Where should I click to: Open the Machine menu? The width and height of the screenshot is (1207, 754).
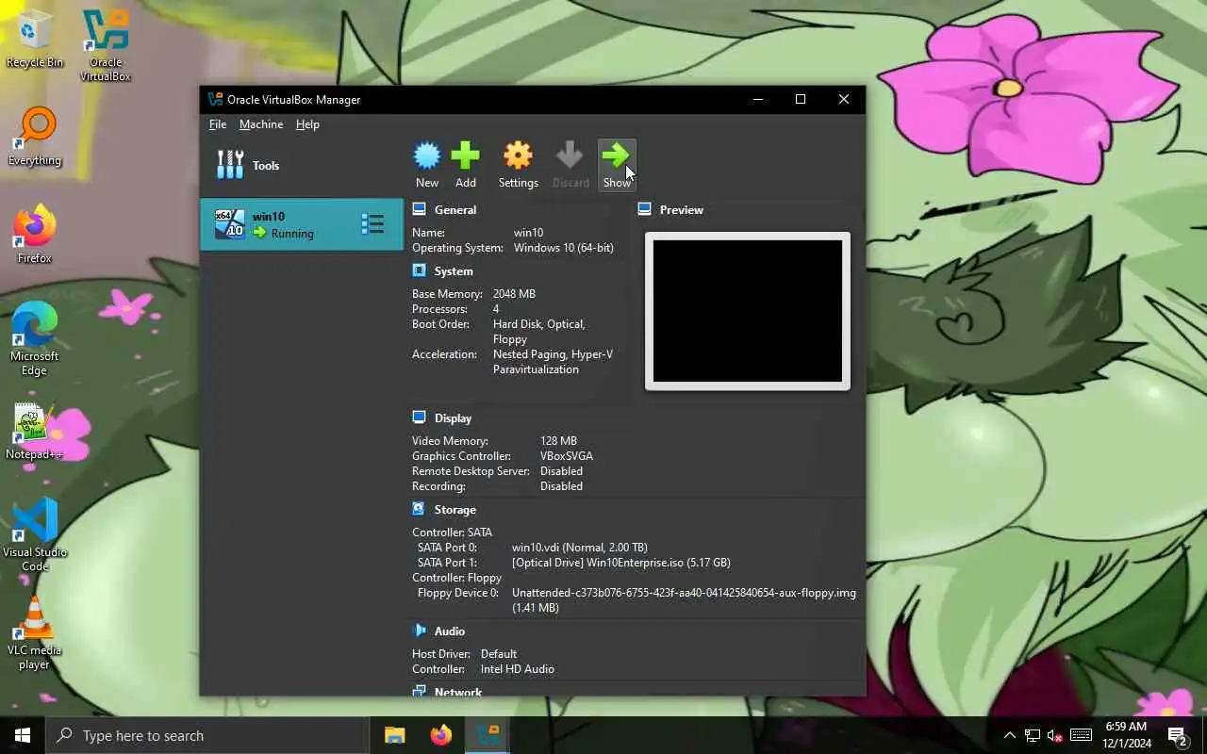(261, 124)
